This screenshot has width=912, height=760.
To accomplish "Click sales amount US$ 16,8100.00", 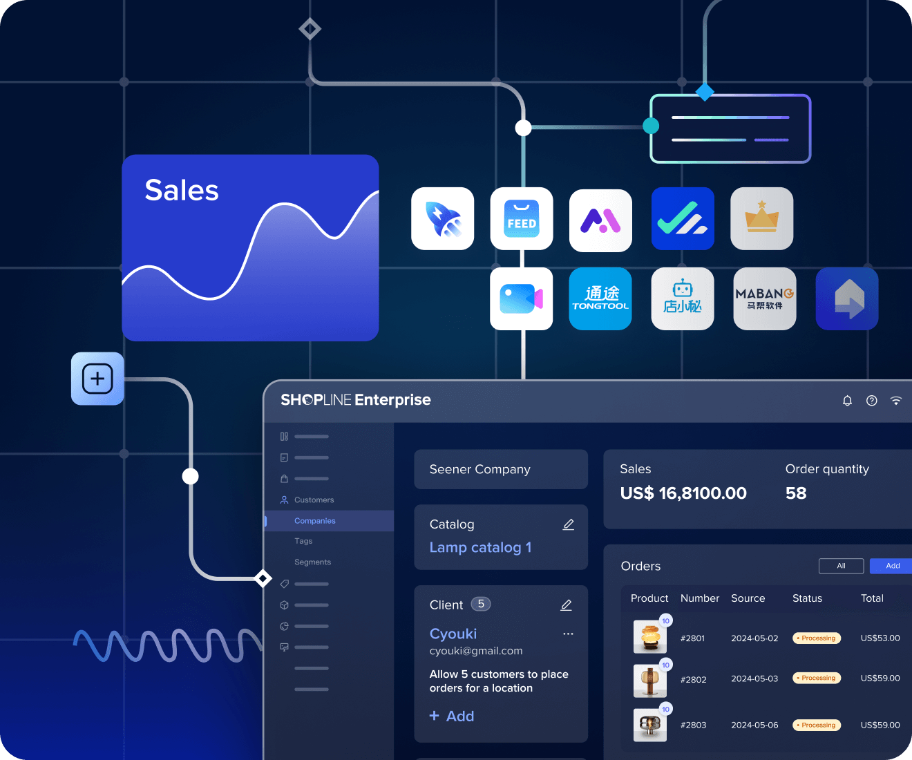I will (683, 493).
